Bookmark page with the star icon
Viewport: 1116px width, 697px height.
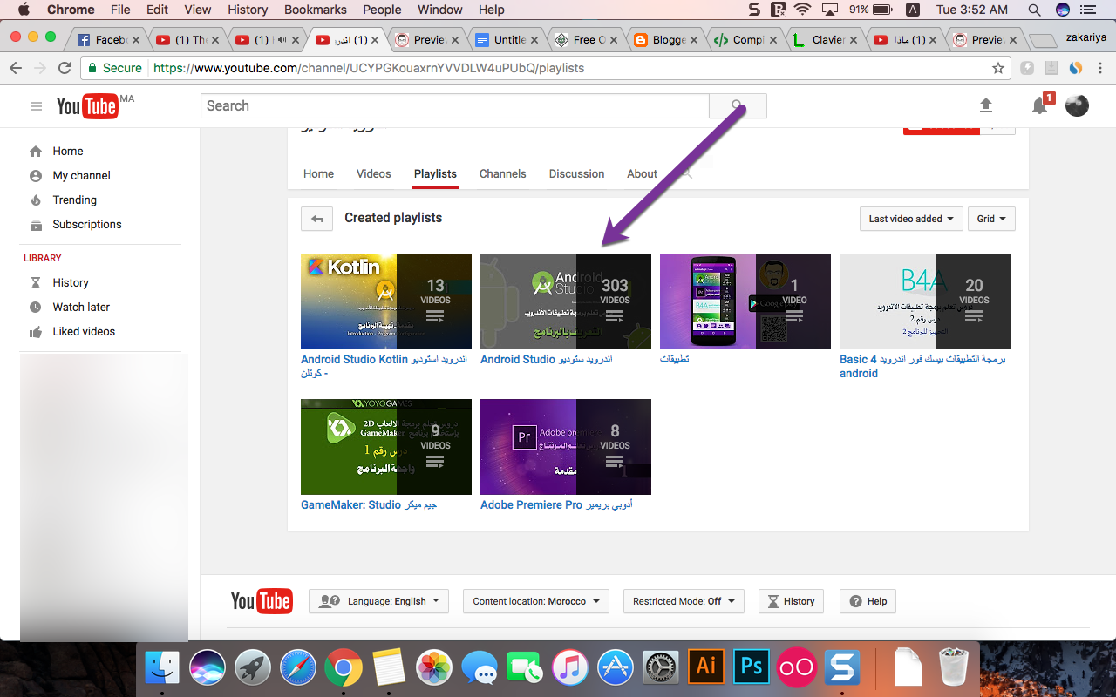(998, 68)
